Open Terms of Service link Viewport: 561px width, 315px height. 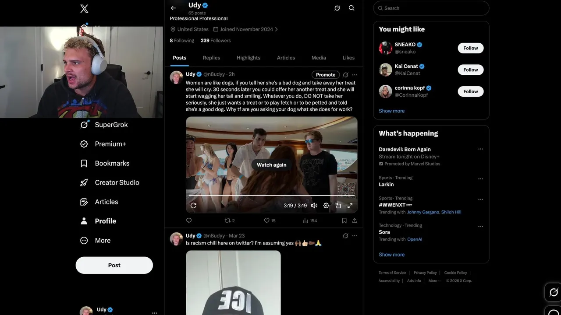[x=392, y=273]
